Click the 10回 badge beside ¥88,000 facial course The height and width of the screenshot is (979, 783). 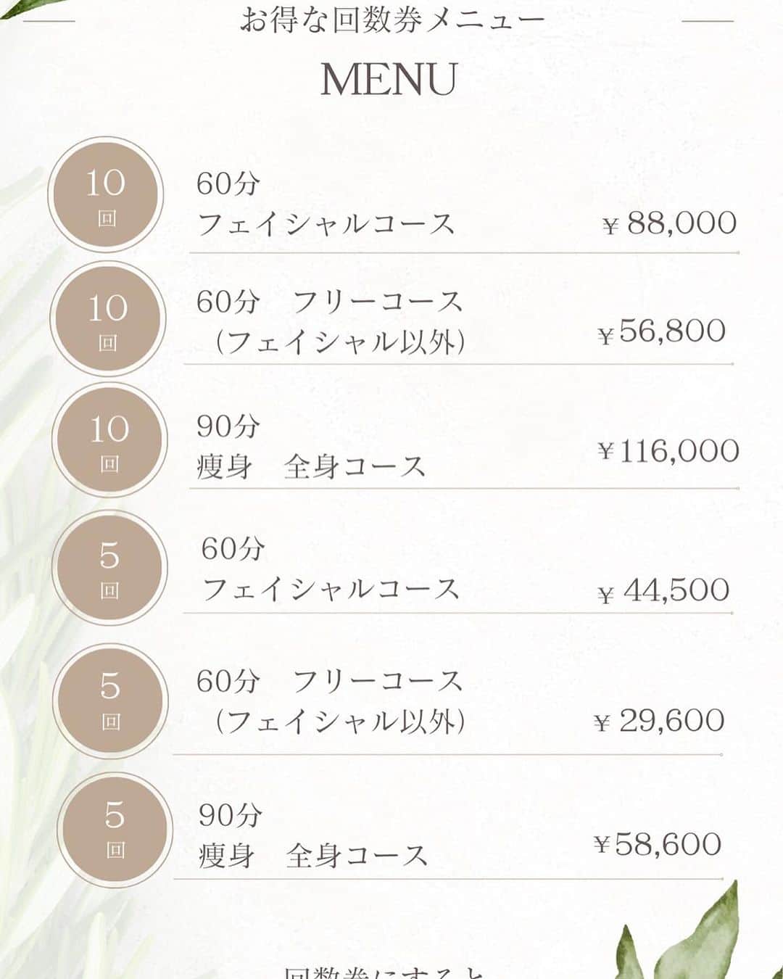click(106, 194)
